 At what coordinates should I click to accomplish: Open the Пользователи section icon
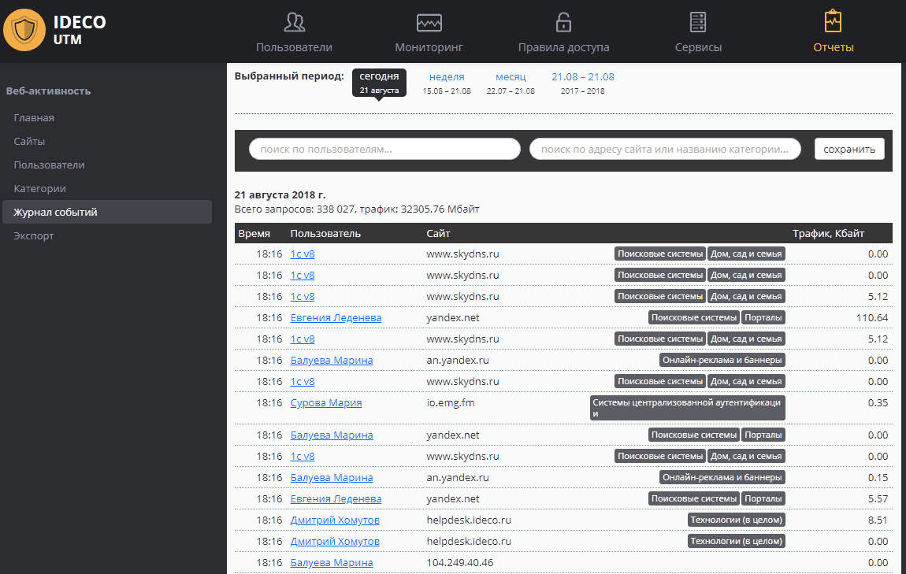[294, 22]
